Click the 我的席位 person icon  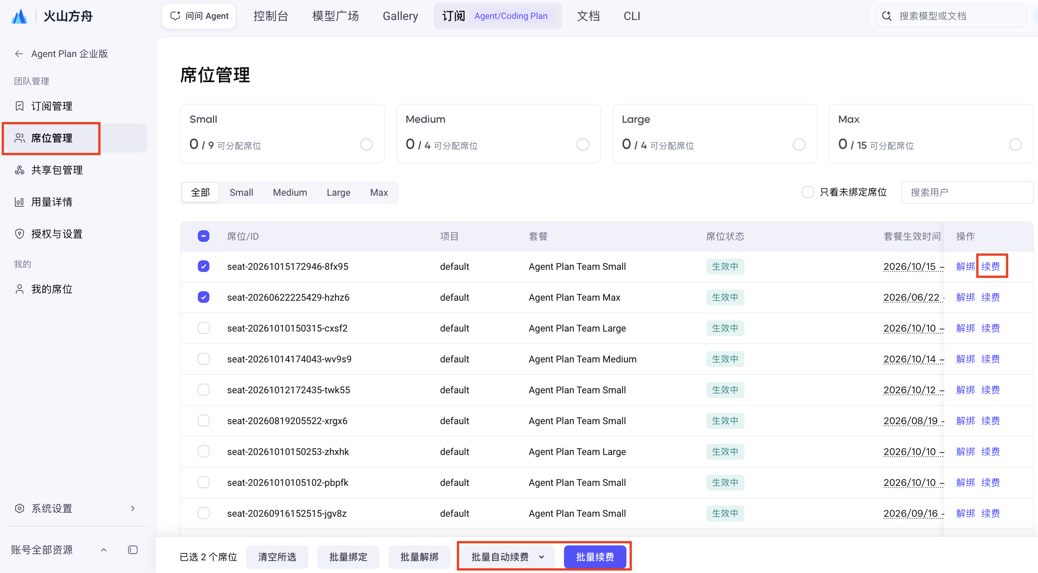tap(19, 289)
